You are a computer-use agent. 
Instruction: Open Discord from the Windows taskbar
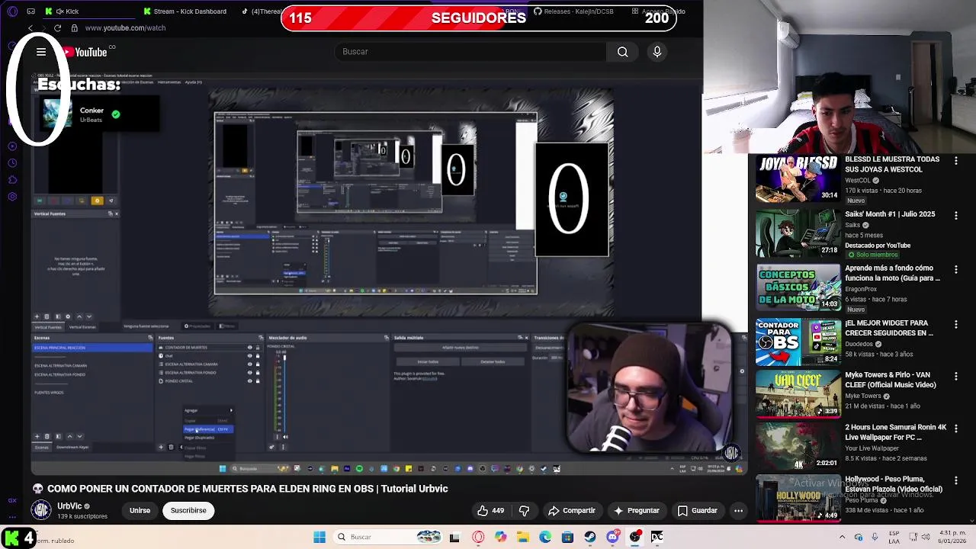tap(612, 537)
